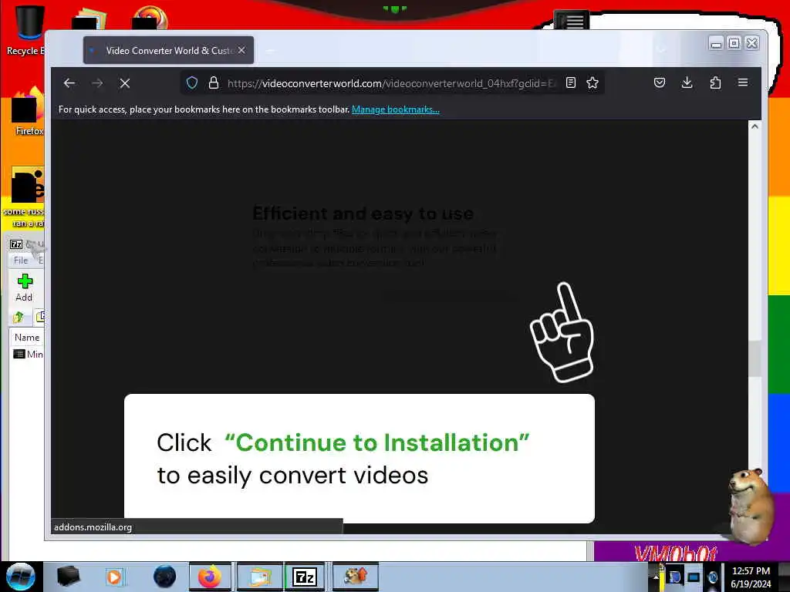Click the Manage bookmarks link
The image size is (790, 592).
(x=396, y=109)
